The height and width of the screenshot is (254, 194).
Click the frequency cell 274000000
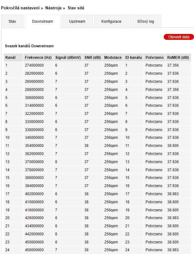tap(34, 65)
